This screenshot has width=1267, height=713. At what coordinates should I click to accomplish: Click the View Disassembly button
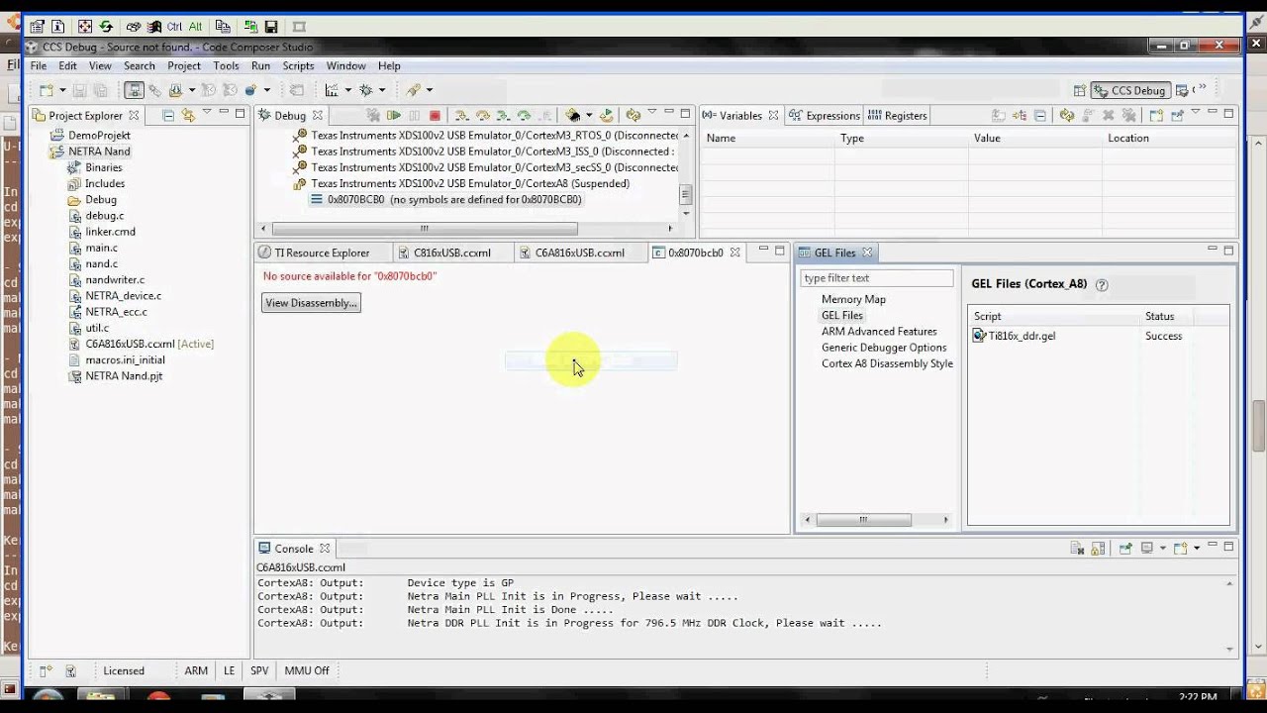tap(311, 303)
